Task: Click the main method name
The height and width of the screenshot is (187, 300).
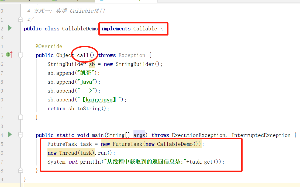Action: click(x=98, y=135)
